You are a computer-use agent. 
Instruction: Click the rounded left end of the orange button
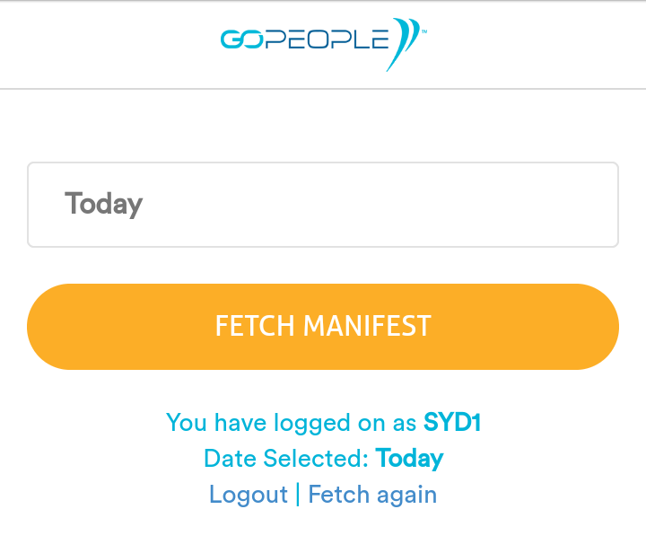49,327
